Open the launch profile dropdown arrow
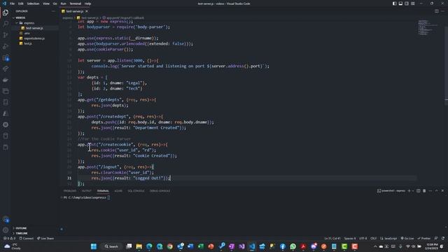The width and height of the screenshot is (448, 252). (413, 191)
